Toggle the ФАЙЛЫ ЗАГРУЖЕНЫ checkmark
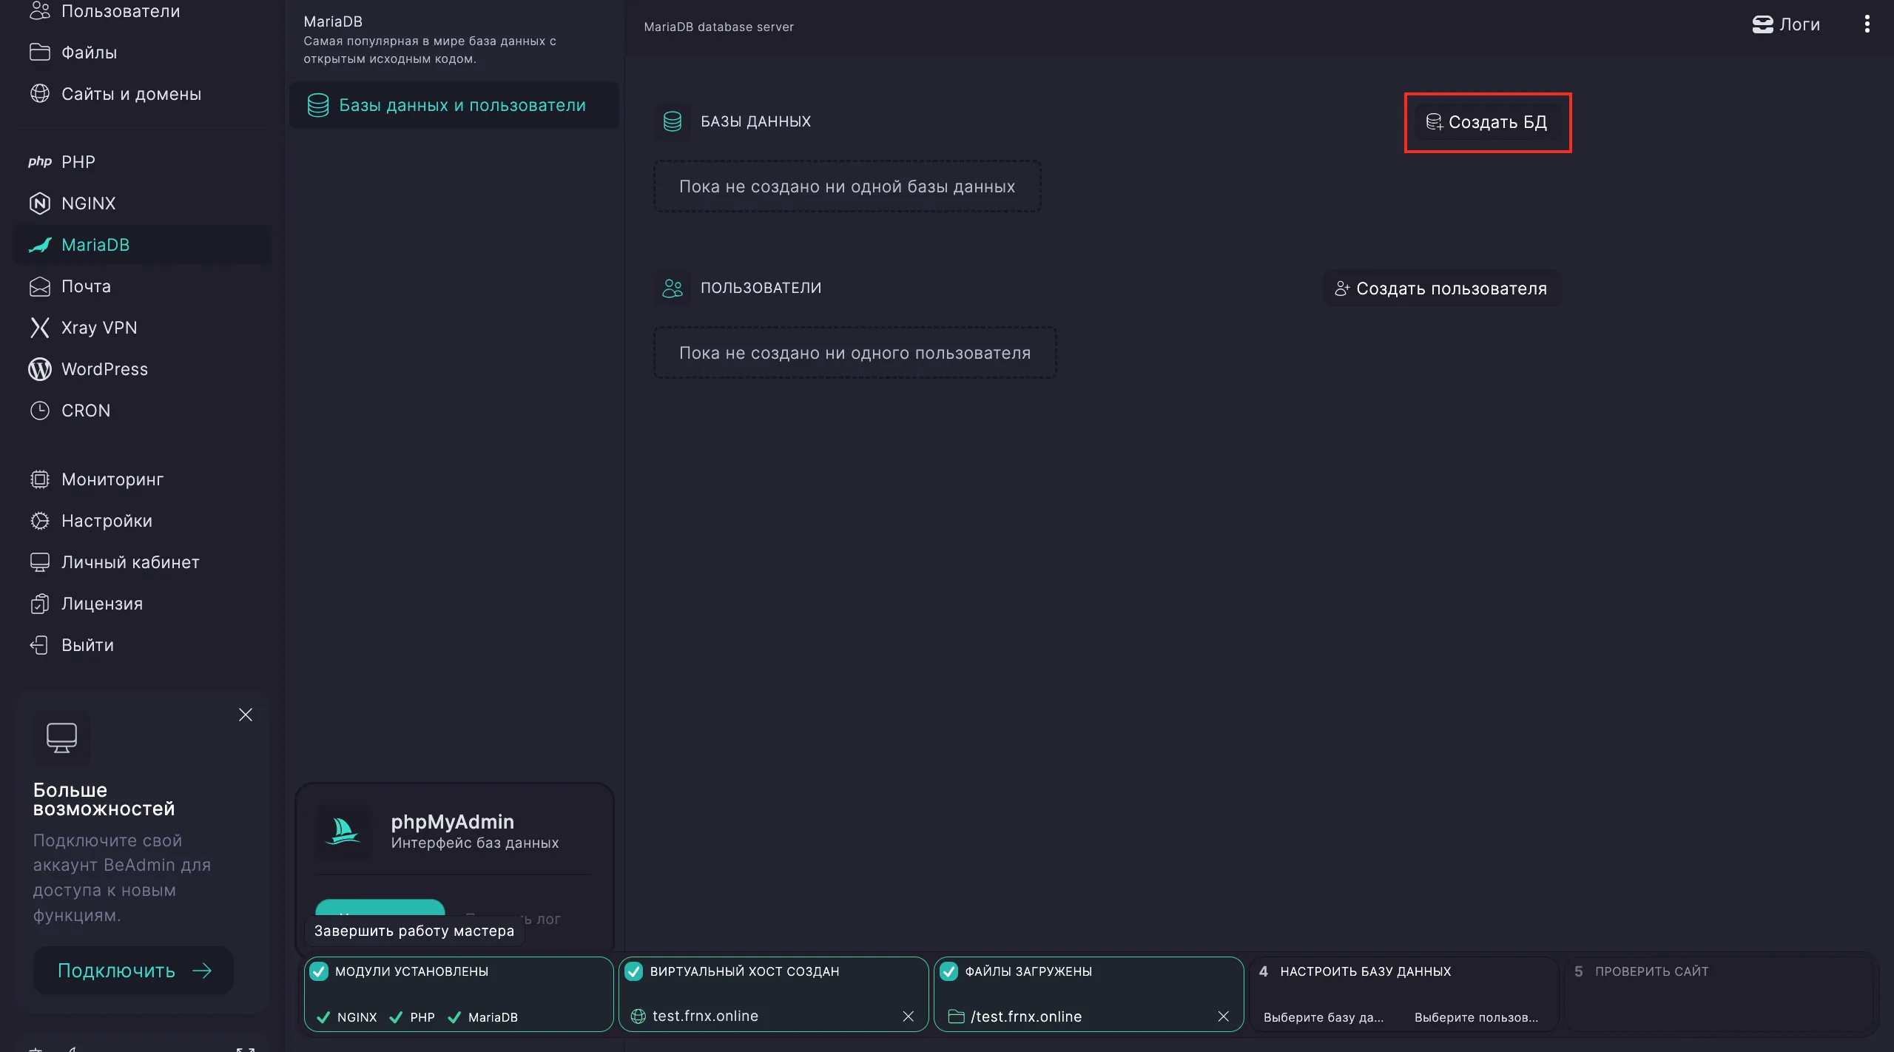 950,971
